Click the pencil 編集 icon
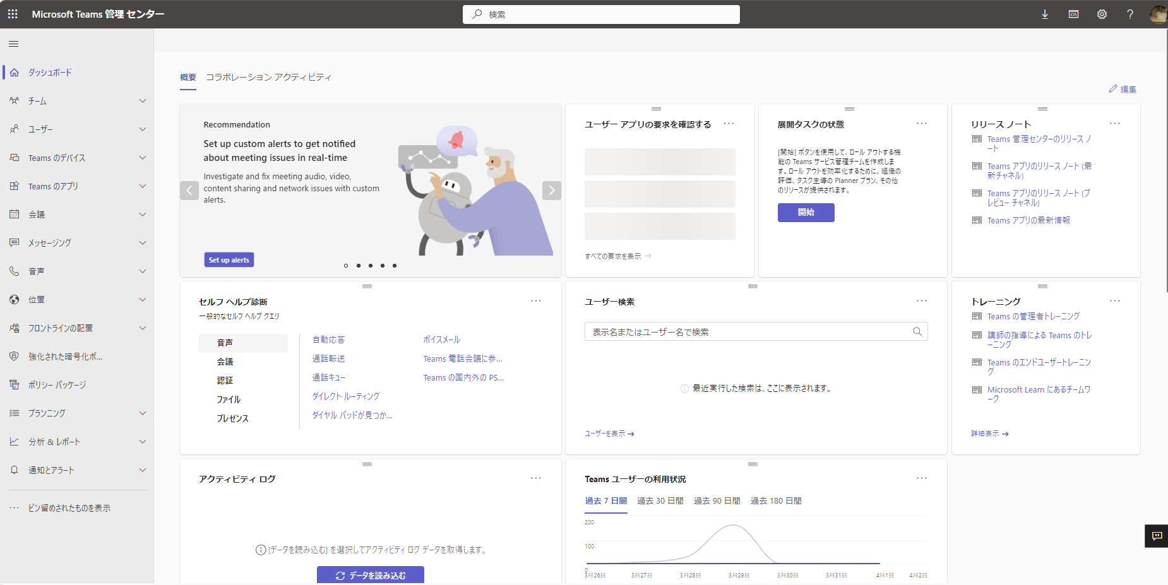Viewport: 1168px width, 585px height. (1113, 89)
